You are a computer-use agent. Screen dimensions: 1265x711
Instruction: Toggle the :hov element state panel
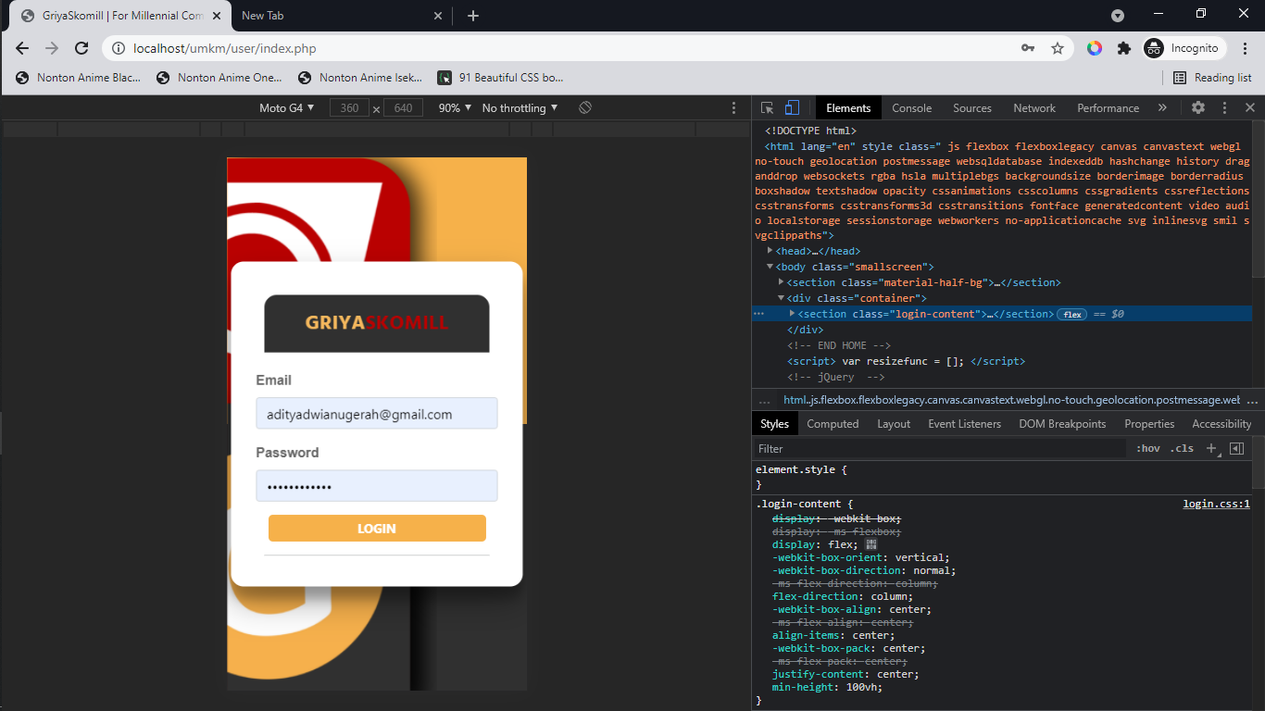[1148, 448]
